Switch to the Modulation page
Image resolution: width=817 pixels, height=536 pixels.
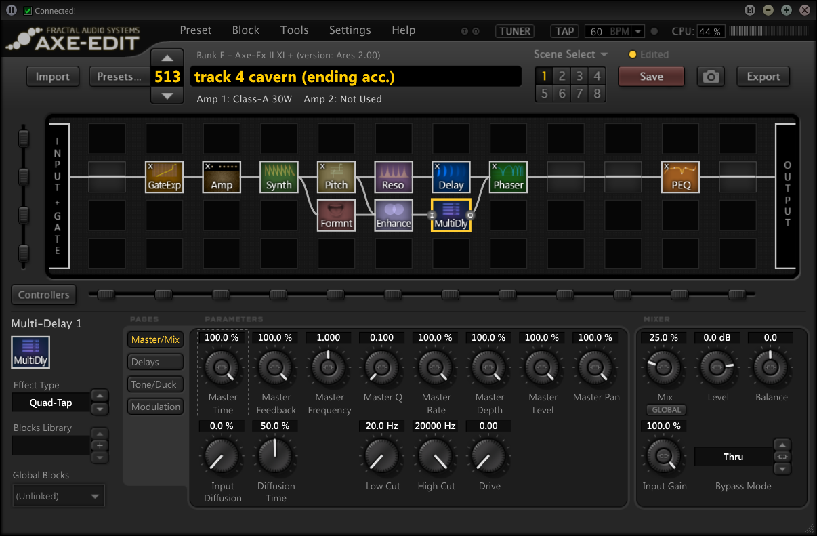(155, 407)
